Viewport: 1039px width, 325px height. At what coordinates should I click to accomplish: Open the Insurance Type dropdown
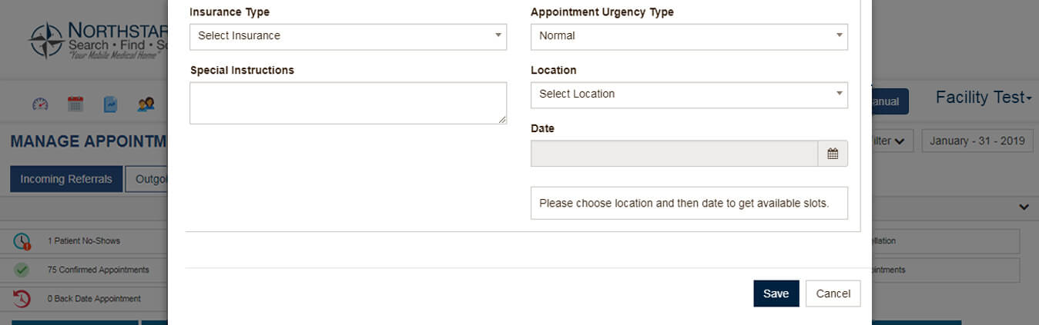point(347,36)
